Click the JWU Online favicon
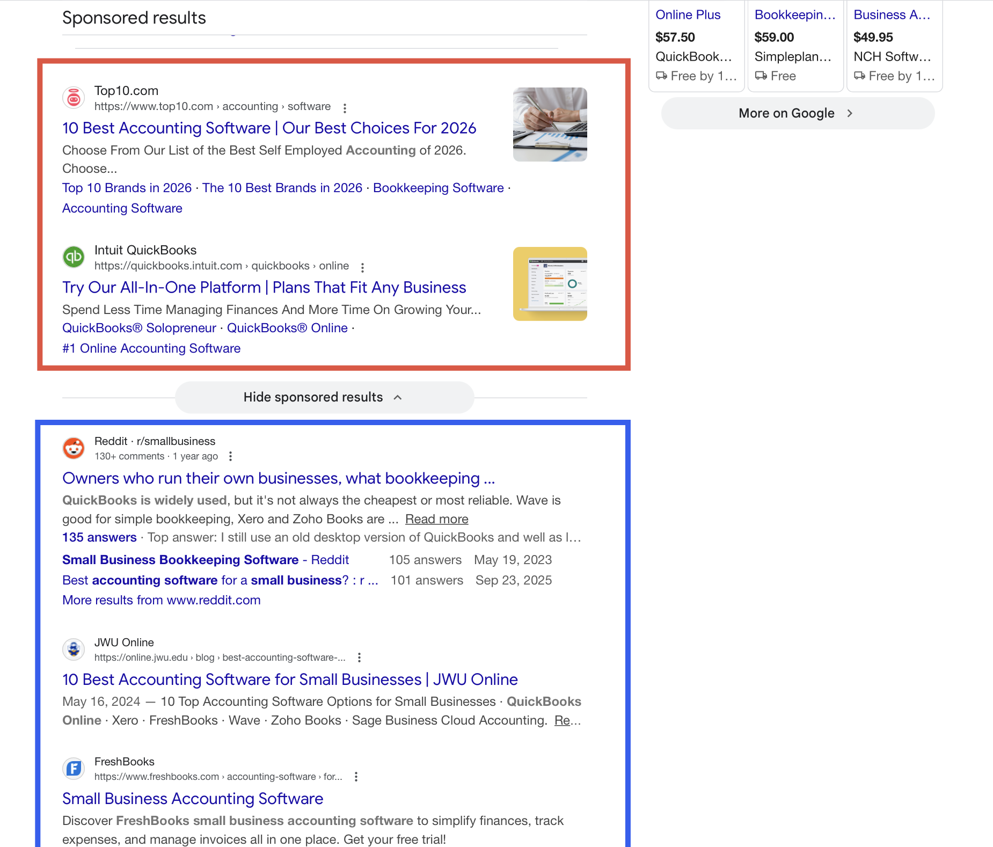Viewport: 993px width, 847px height. (x=74, y=649)
